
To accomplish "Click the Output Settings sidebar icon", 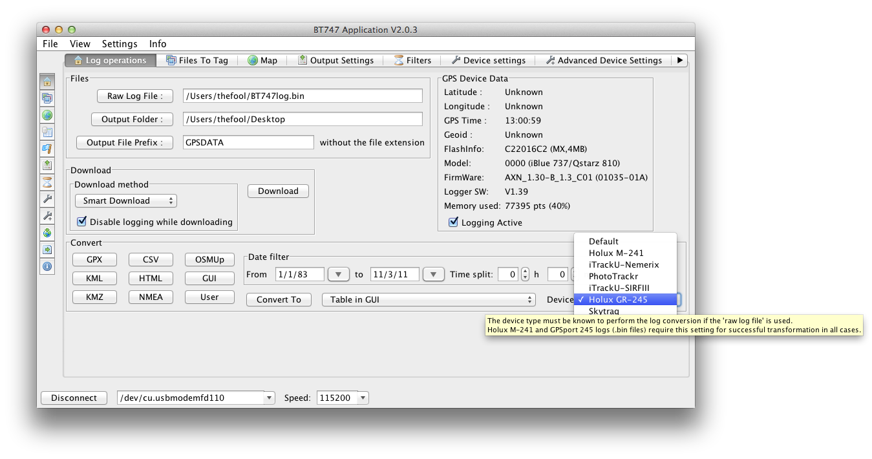I will 47,165.
